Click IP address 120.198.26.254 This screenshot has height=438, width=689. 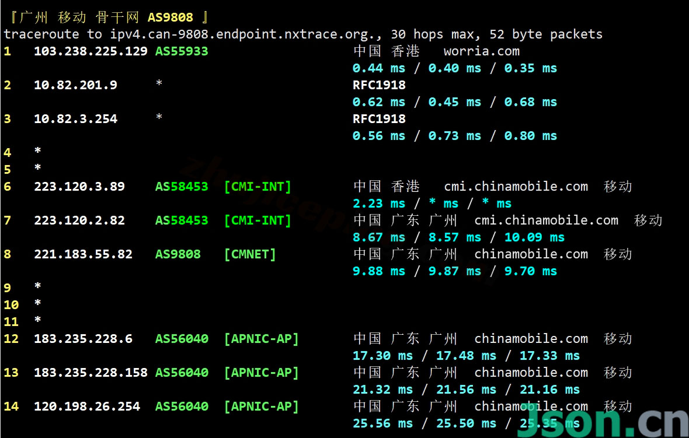coord(87,407)
